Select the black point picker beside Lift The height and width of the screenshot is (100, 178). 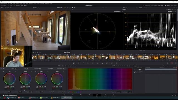click(x=4, y=72)
